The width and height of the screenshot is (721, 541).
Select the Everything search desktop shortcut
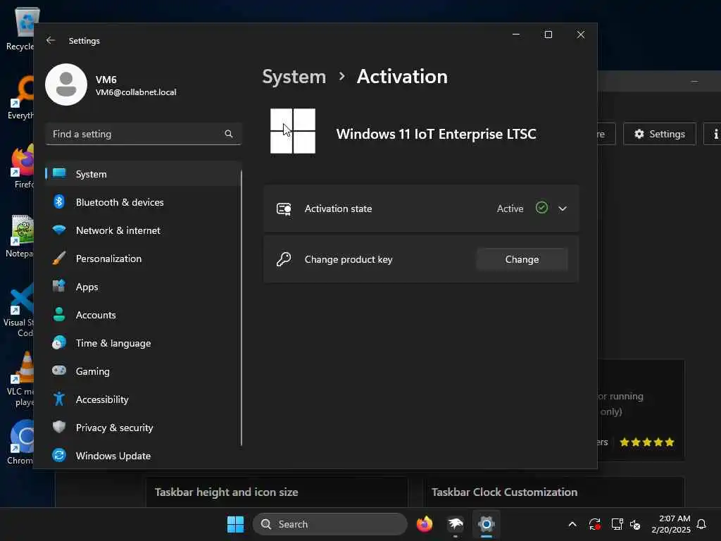click(x=20, y=97)
